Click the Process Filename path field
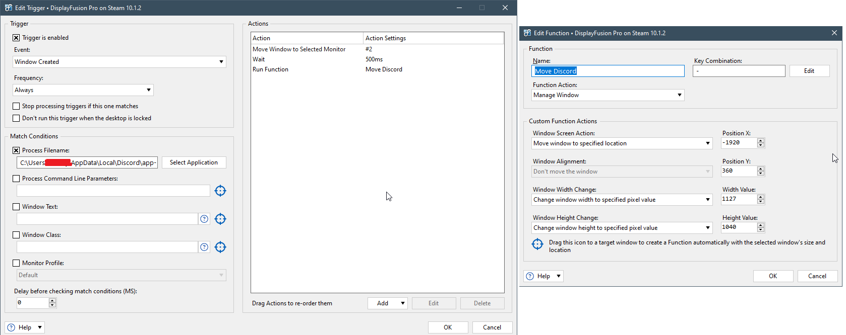 (x=87, y=162)
